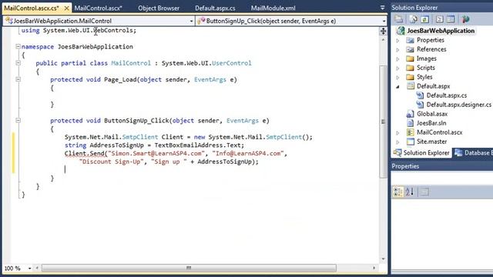Click the Client.Send call with red underline
Image resolution: width=493 pixels, height=277 pixels.
coord(84,154)
